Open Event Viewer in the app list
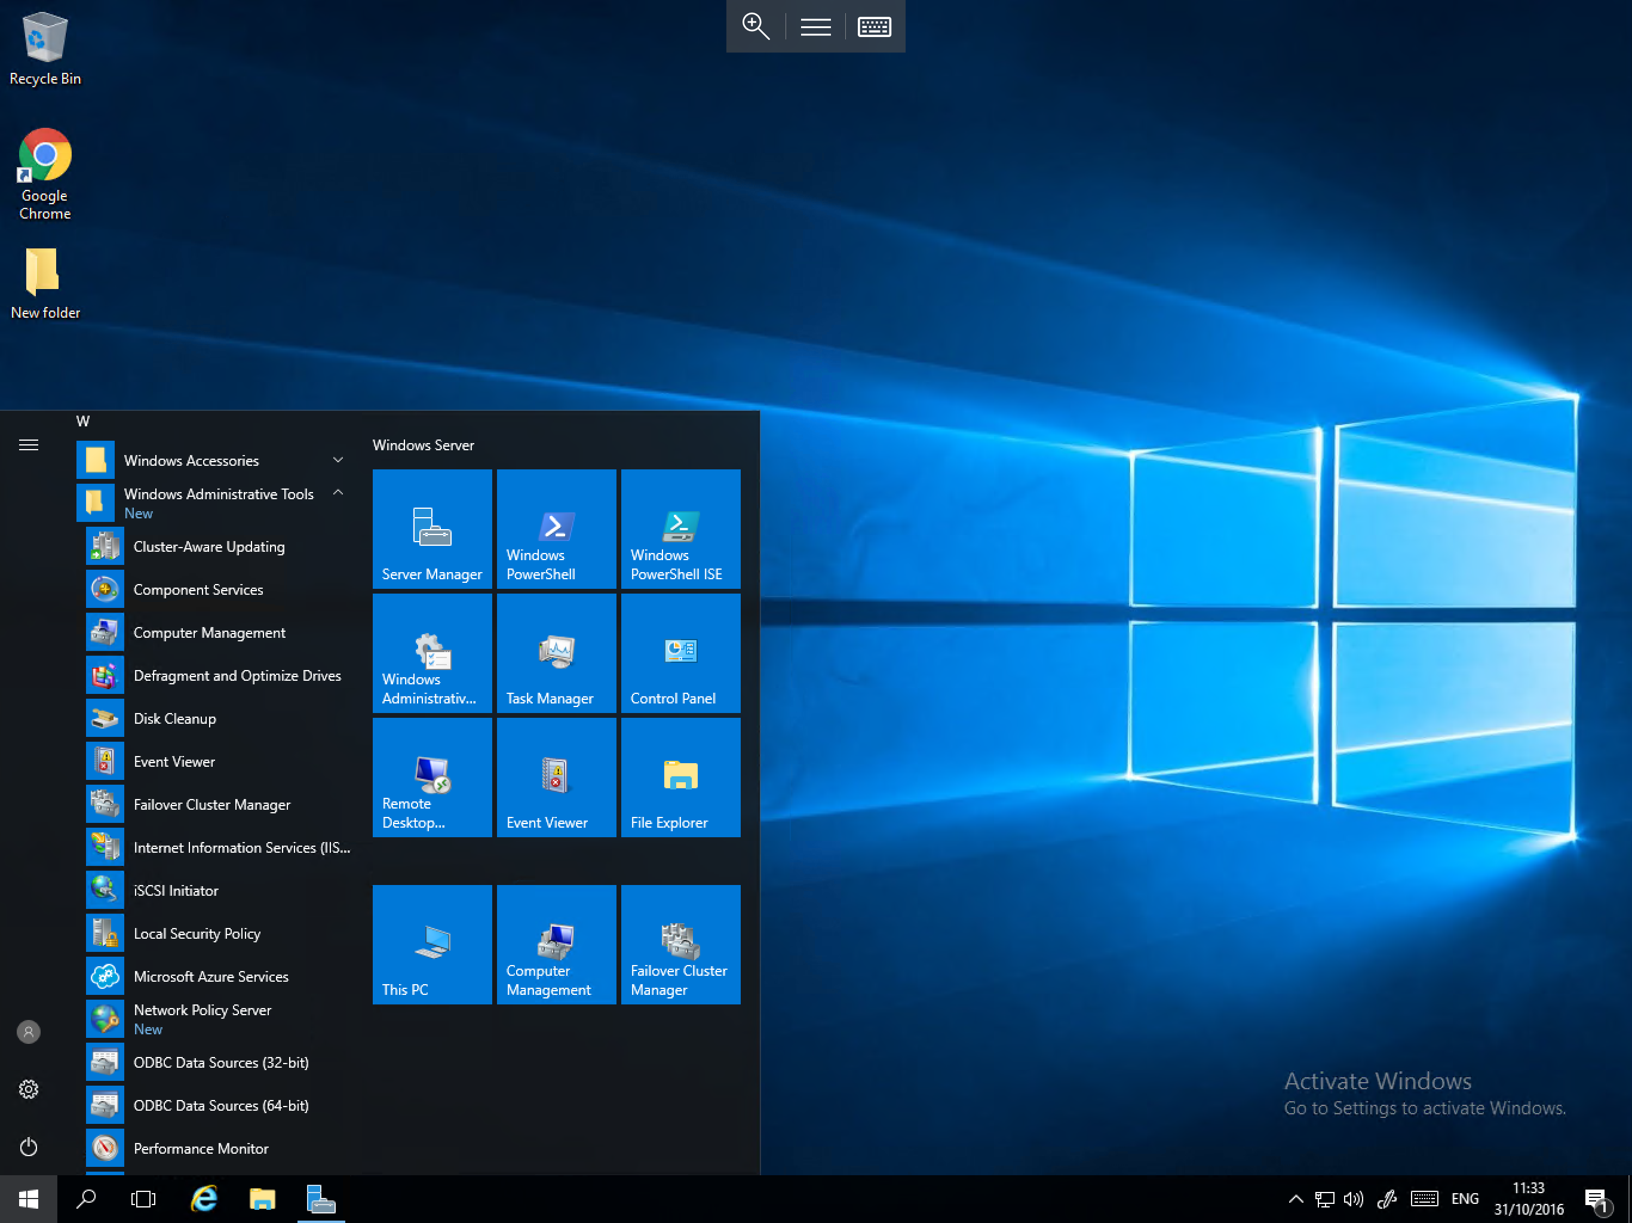The height and width of the screenshot is (1223, 1632). point(219,761)
